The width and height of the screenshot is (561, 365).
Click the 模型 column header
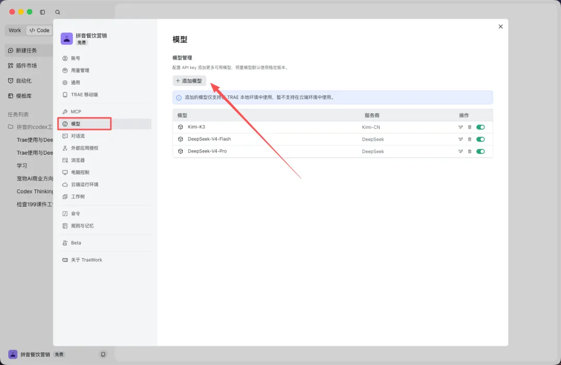pos(182,115)
